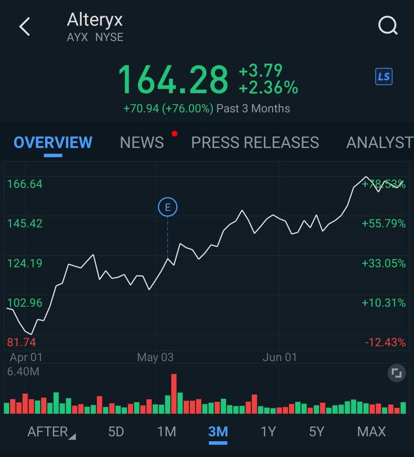The image size is (414, 457).
Task: Tap the Jun 01 date label
Action: coord(280,357)
